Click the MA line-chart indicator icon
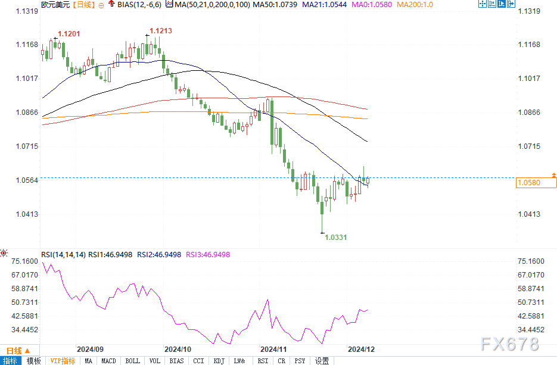 [169, 4]
